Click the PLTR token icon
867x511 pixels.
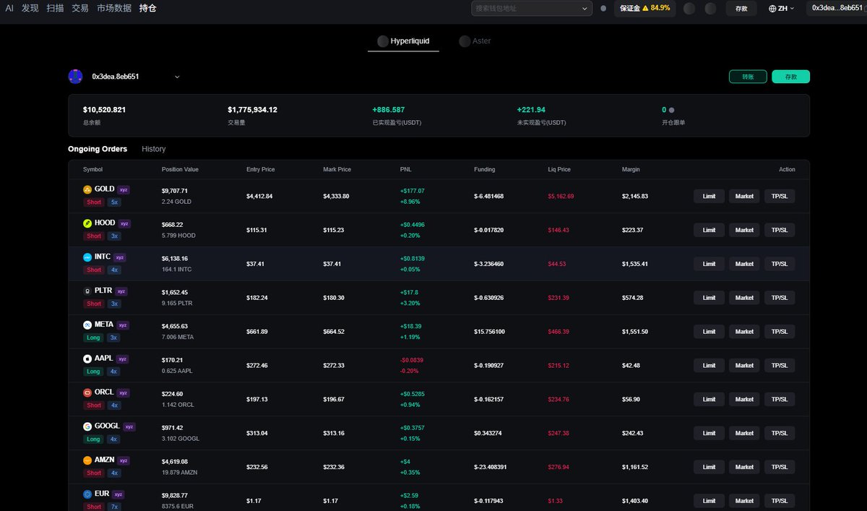tap(87, 291)
